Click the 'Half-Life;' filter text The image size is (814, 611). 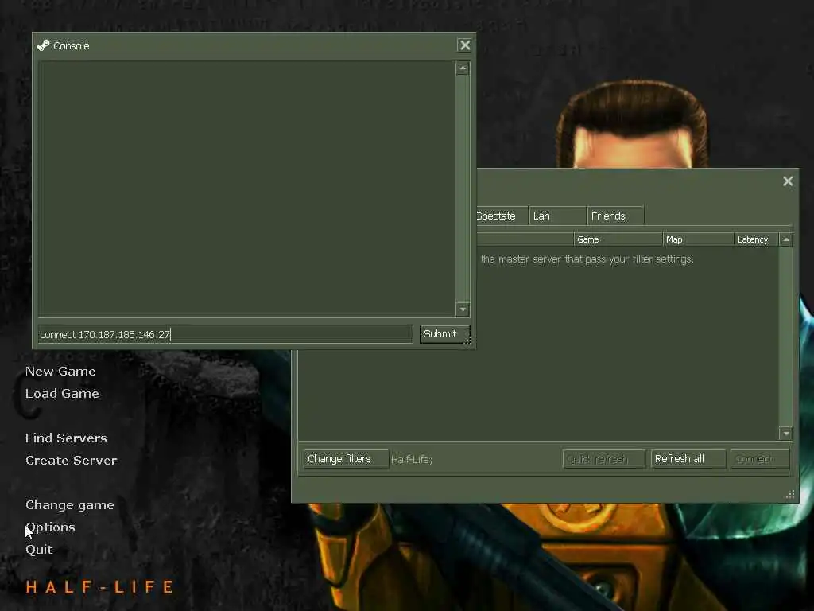411,459
